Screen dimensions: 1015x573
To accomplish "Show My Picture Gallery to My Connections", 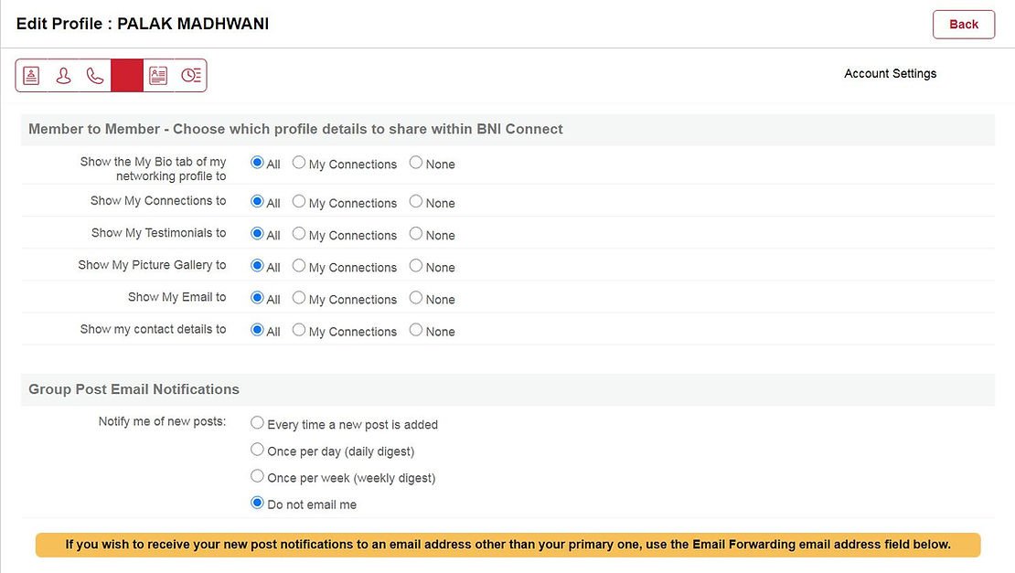I will [x=299, y=266].
